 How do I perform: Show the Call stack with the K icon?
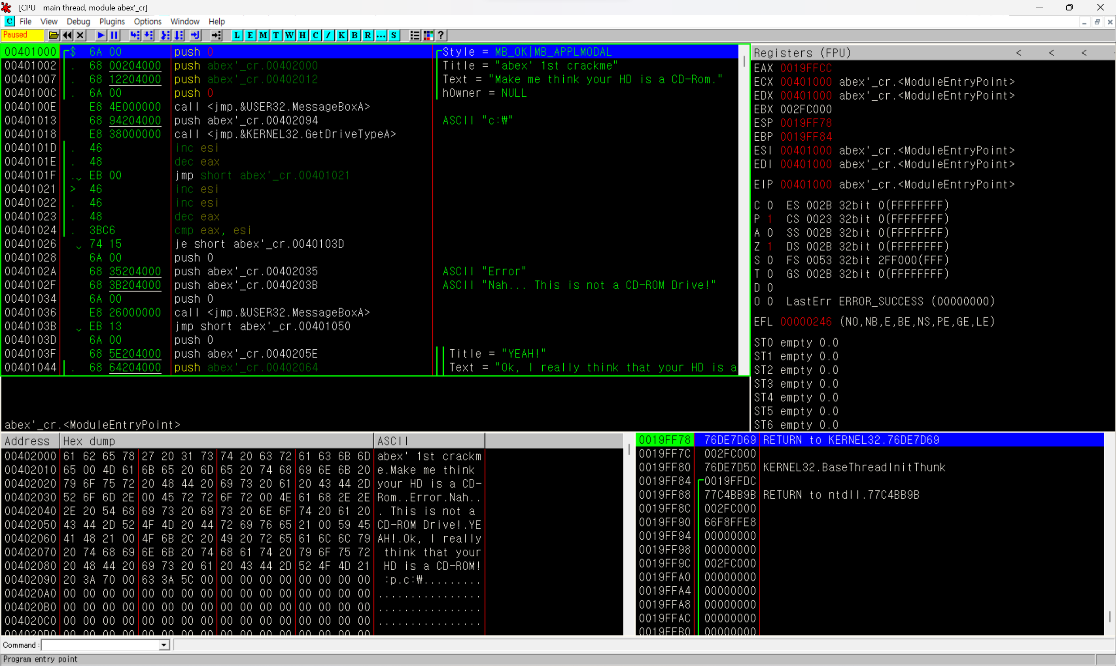tap(341, 35)
